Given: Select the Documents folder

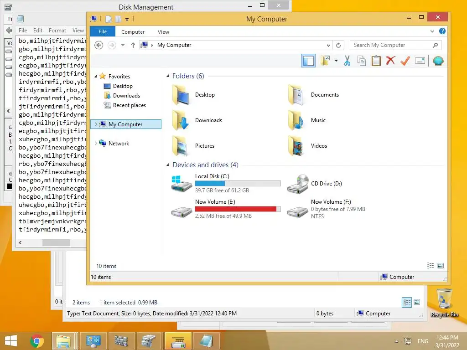Looking at the screenshot, I should 313,95.
